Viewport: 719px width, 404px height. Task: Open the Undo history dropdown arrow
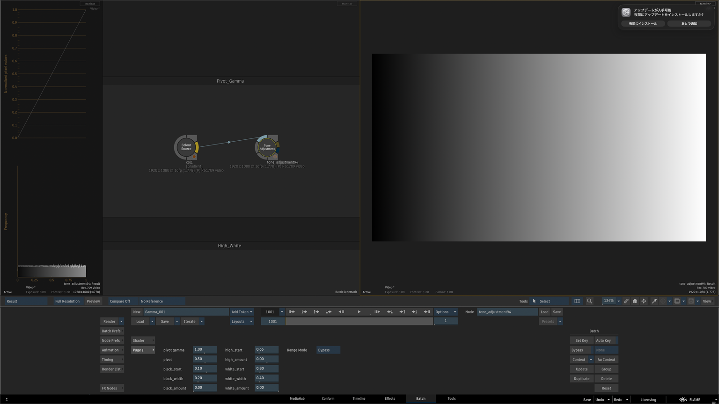[x=609, y=400]
